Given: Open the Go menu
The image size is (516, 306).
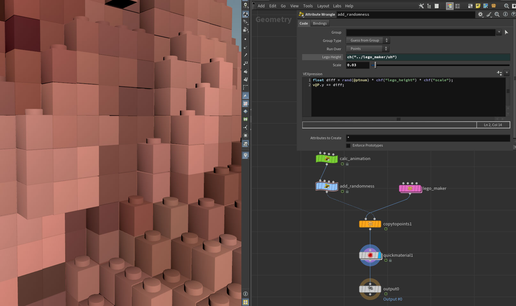Looking at the screenshot, I should tap(283, 6).
